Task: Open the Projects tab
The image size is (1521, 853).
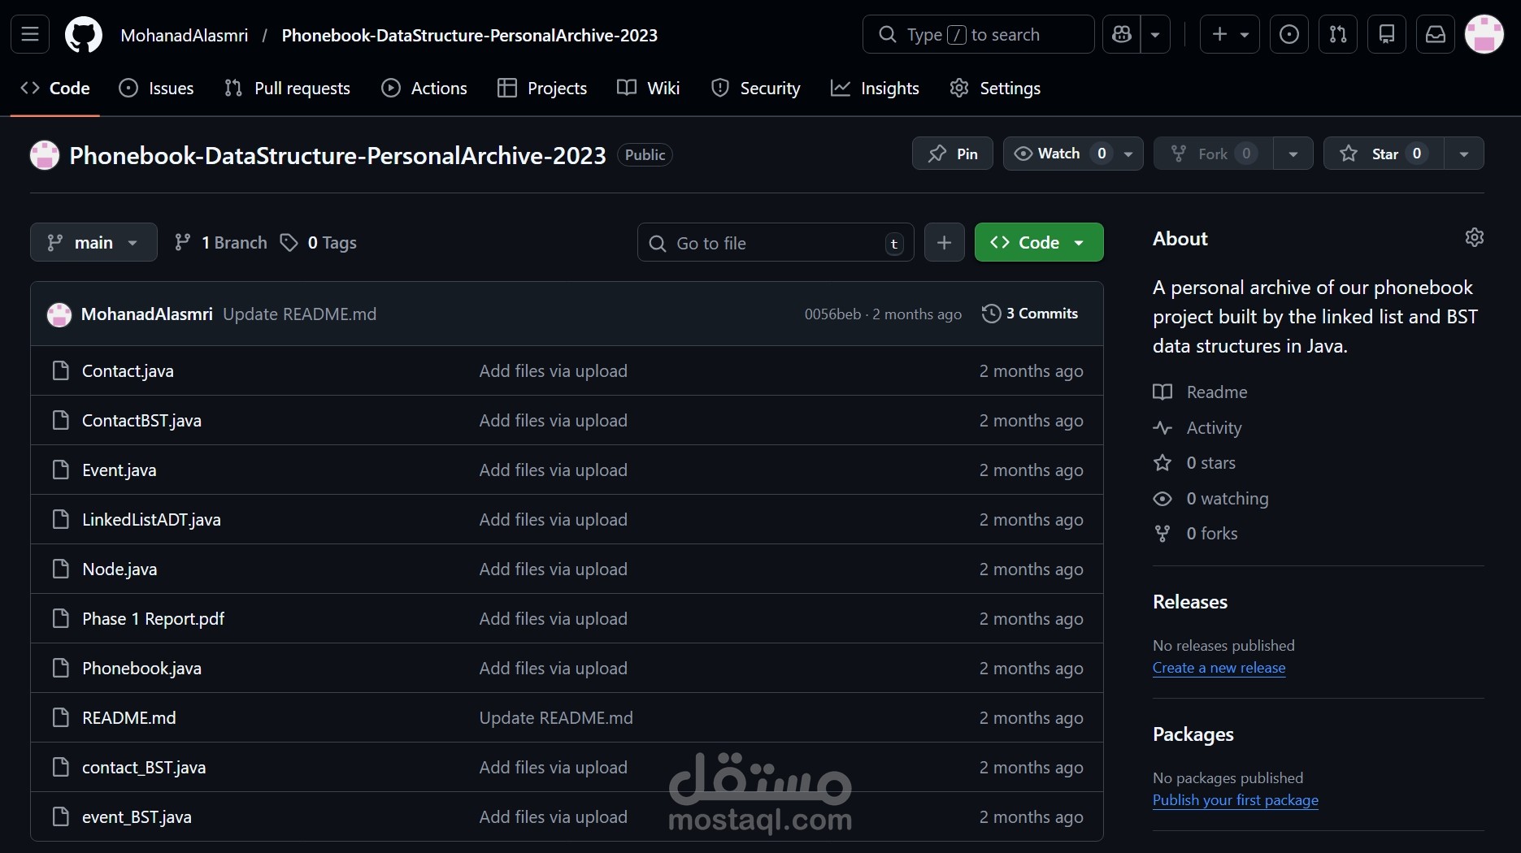Action: (542, 88)
